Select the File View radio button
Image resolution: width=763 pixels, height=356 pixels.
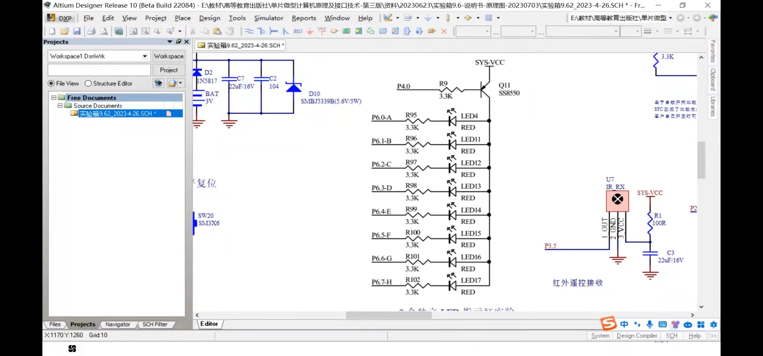(x=51, y=83)
